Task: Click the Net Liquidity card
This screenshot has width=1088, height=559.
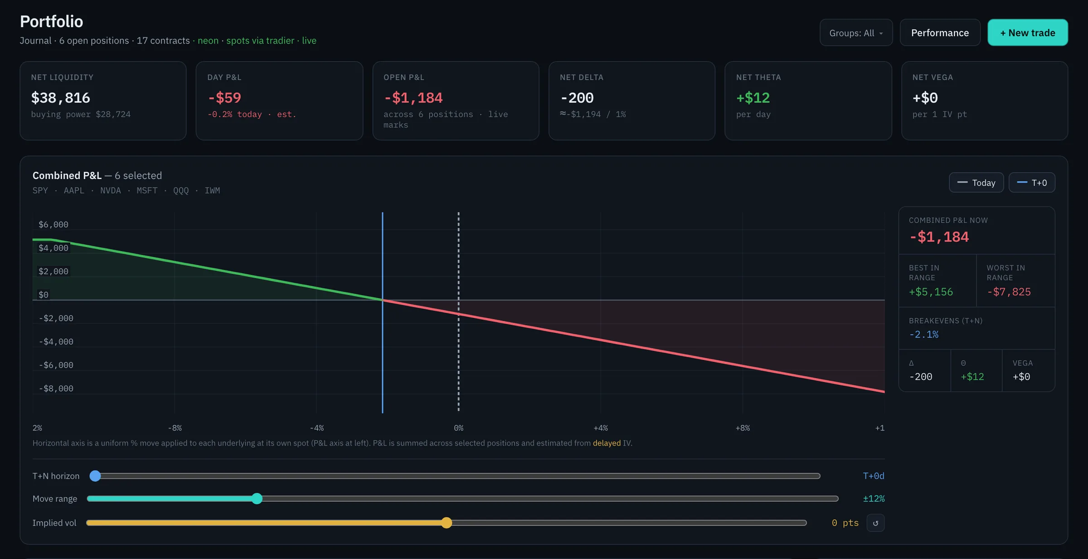Action: pyautogui.click(x=103, y=101)
